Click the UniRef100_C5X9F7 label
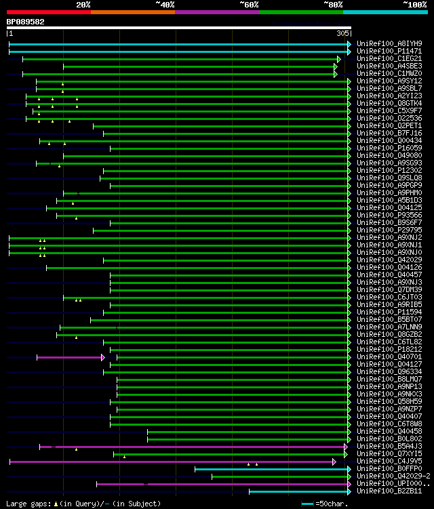Viewport: 434px width, 509px height. coord(389,110)
